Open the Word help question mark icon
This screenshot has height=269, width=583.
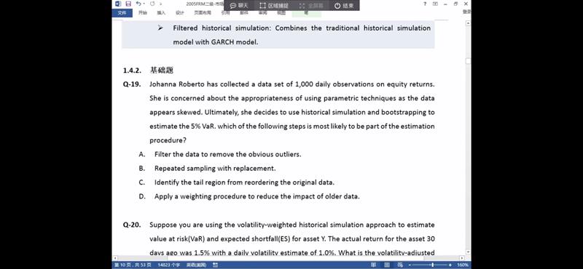[x=425, y=4]
